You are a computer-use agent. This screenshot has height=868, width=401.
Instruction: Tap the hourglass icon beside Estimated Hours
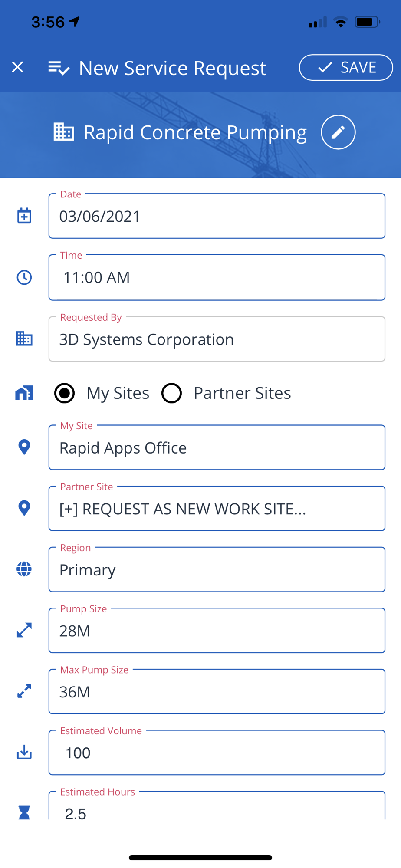[24, 812]
